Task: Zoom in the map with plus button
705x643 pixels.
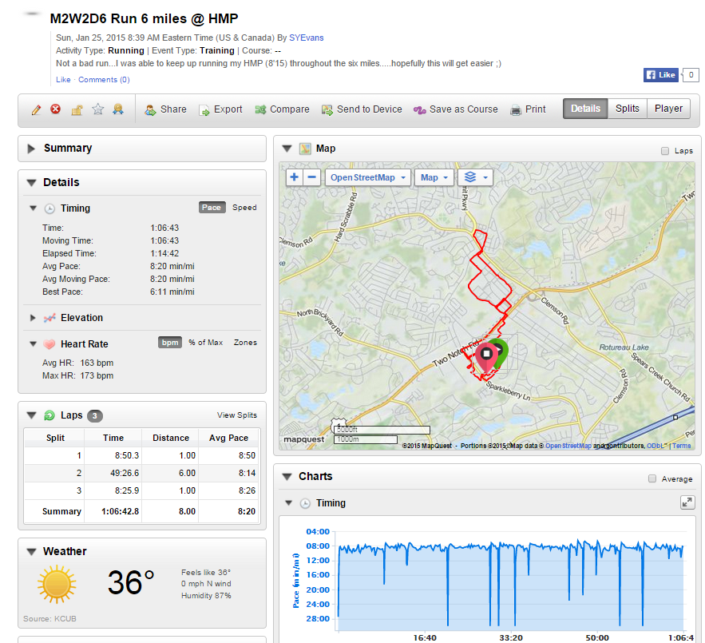Action: pos(294,177)
